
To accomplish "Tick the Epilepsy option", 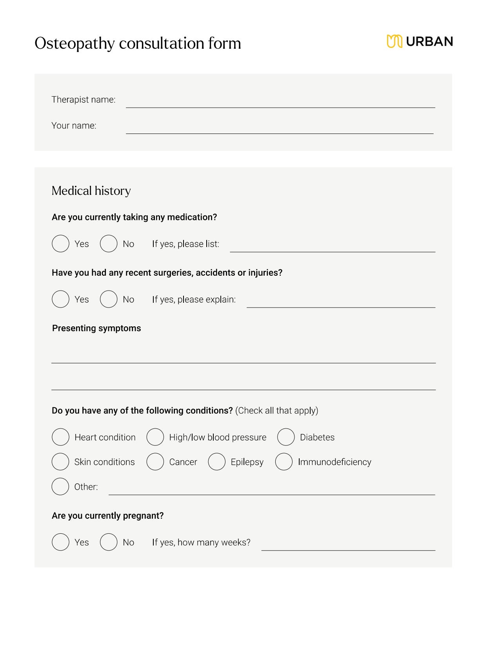I will coord(216,462).
